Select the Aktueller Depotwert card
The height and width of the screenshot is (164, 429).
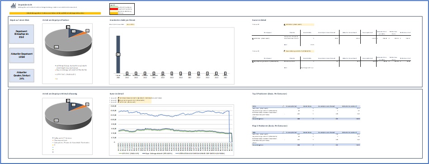[22, 56]
